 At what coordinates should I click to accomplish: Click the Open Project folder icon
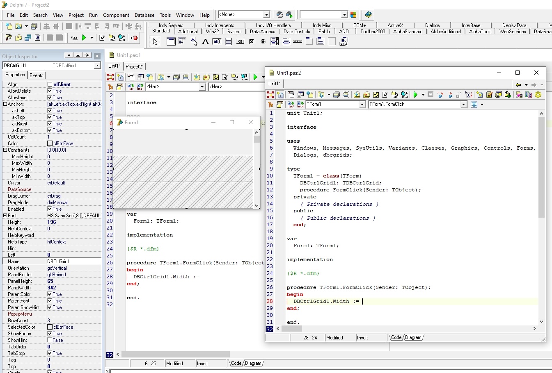(x=8, y=38)
